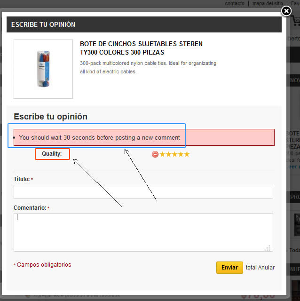This screenshot has width=300, height=301.
Task: Click the 'Comentario:' field label
Action: [30, 208]
